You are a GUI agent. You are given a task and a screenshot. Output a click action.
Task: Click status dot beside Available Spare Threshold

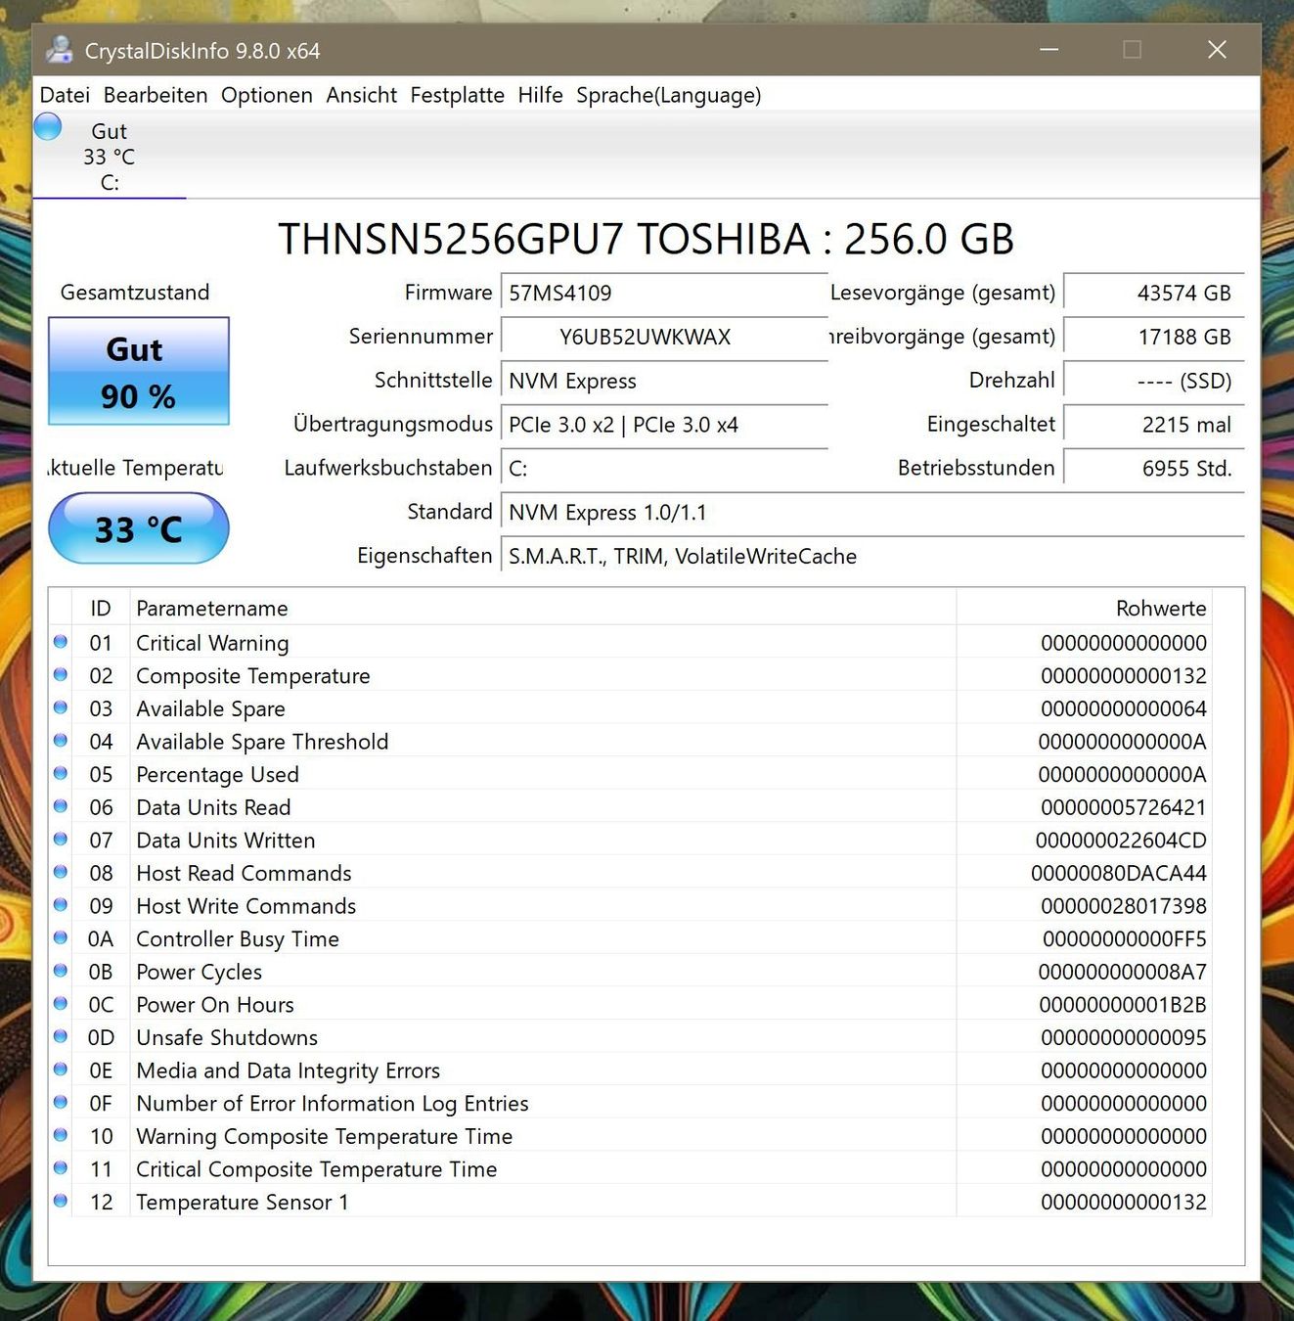(x=61, y=741)
